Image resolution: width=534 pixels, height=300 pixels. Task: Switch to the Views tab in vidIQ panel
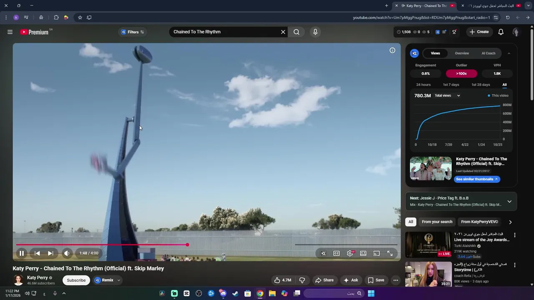[x=435, y=53]
